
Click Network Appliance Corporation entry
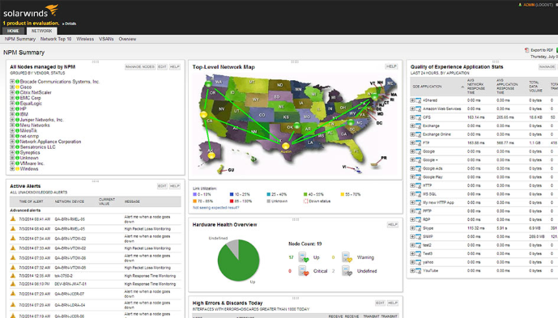pyautogui.click(x=50, y=142)
